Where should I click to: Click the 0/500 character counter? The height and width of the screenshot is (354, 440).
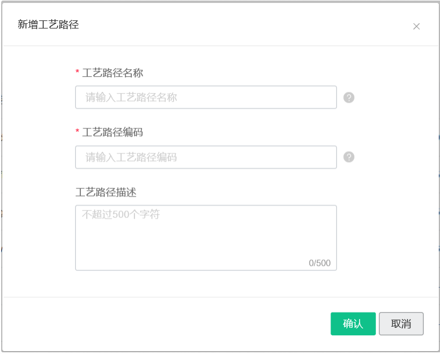pos(320,263)
